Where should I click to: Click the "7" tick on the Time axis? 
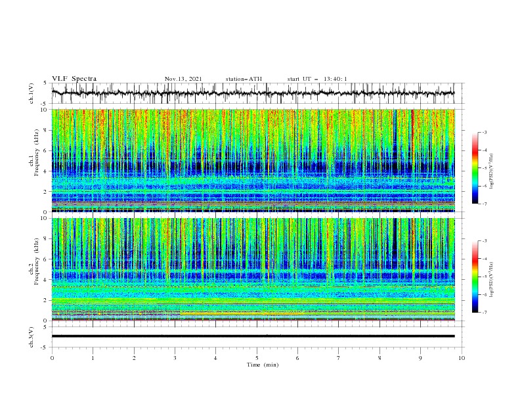(x=339, y=358)
